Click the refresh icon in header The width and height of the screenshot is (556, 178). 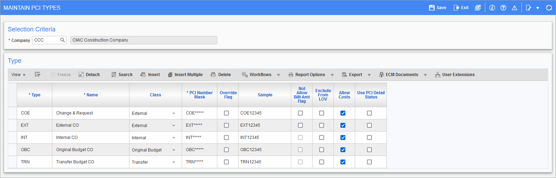click(x=549, y=8)
